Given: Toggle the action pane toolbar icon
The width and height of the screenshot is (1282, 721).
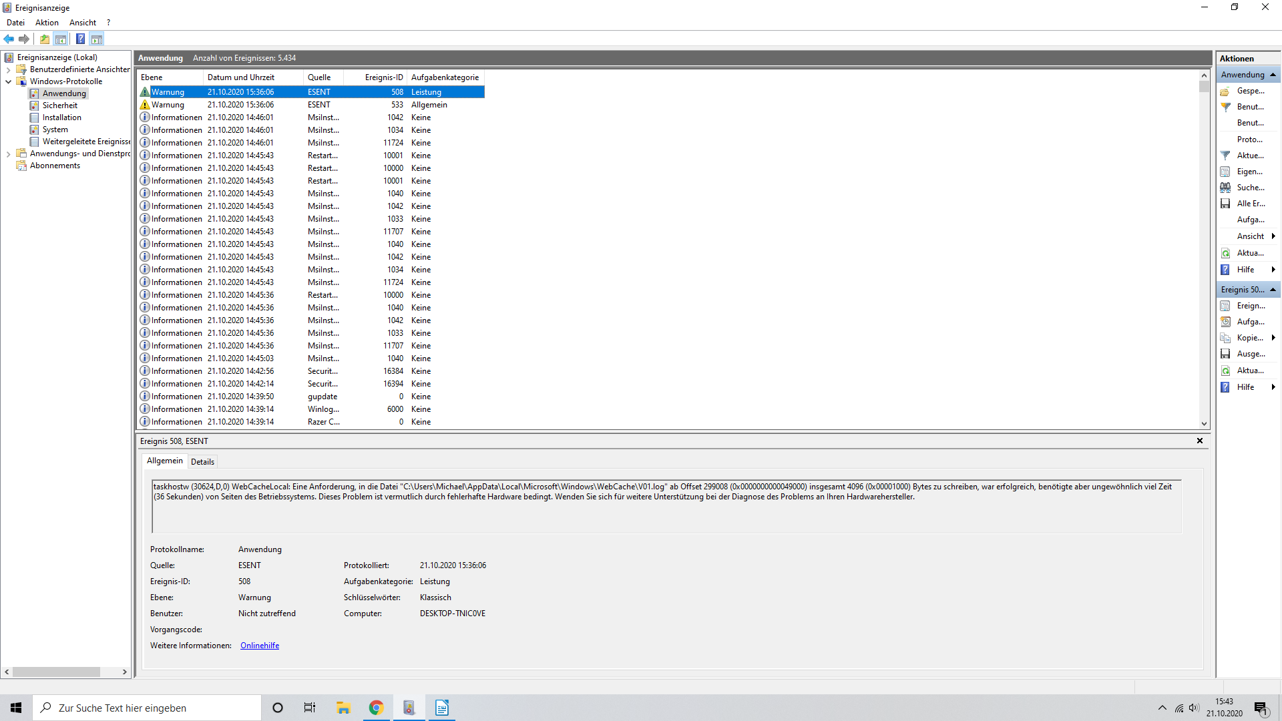Looking at the screenshot, I should [x=97, y=39].
